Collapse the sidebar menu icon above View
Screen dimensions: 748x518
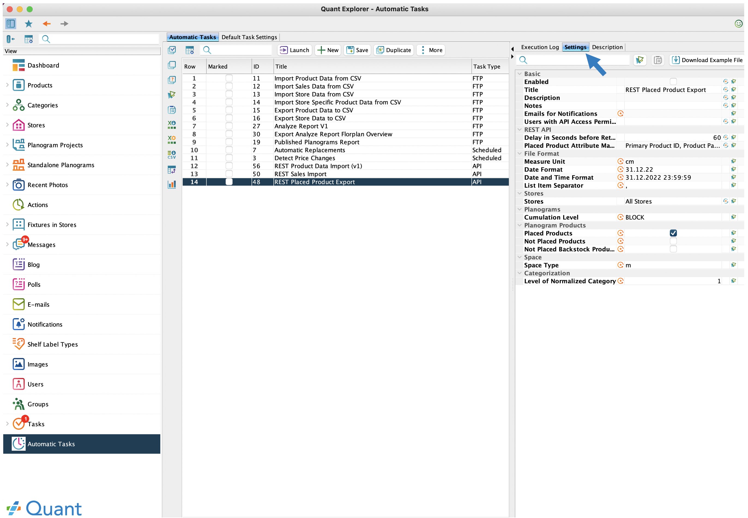click(x=11, y=39)
